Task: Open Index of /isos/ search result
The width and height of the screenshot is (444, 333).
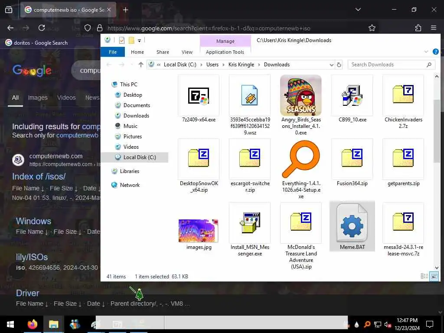Action: 39,176
